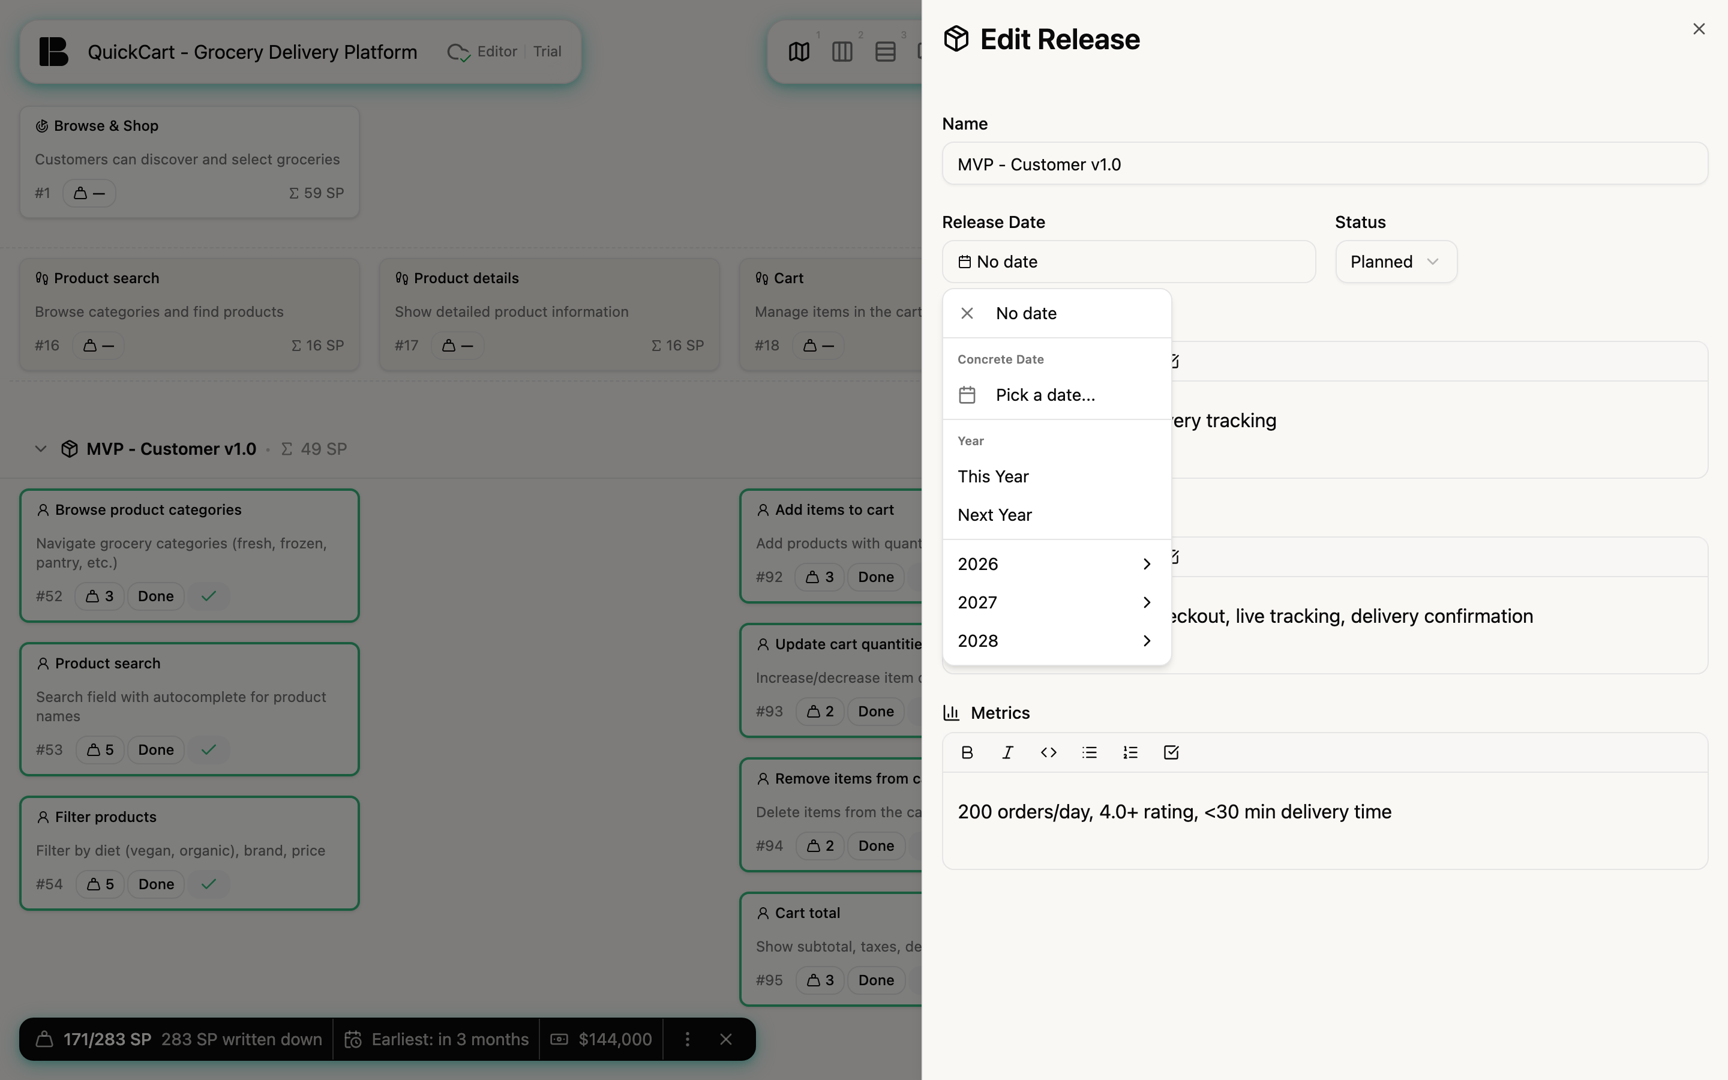
Task: Click Done status on Remove items #94
Action: click(x=876, y=845)
